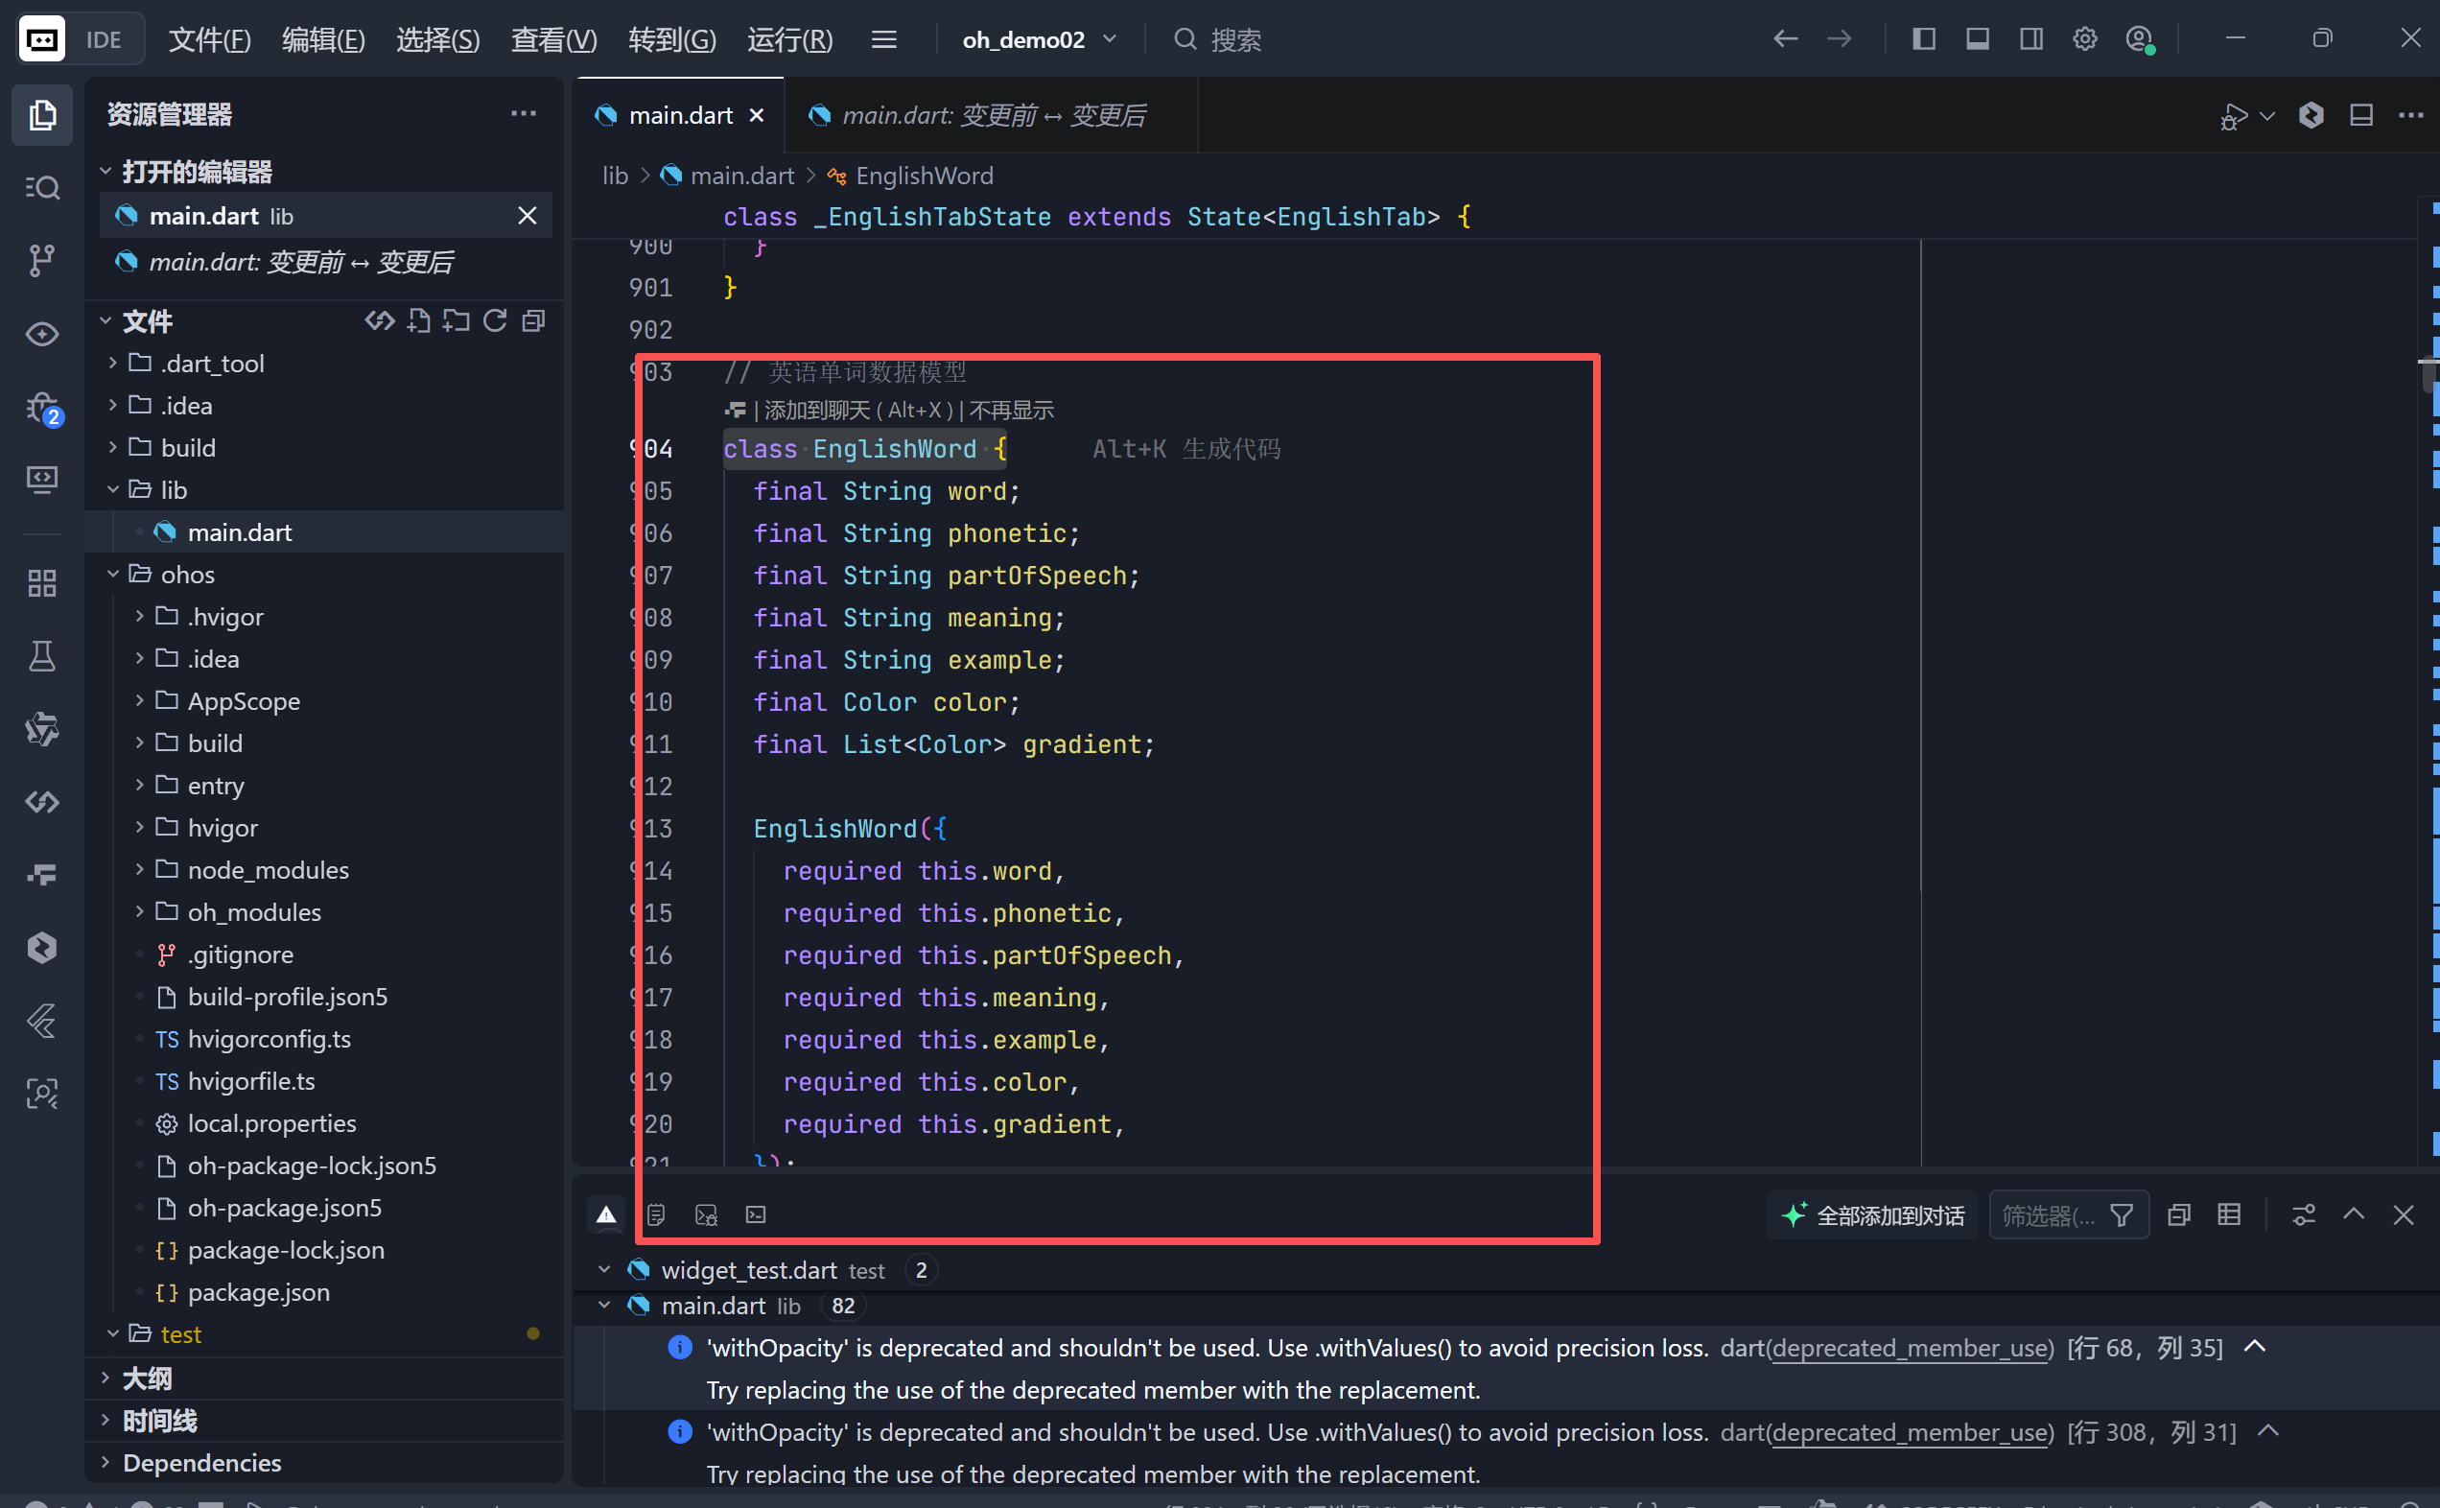Click the deprecated_member_use link in first warning
Image resolution: width=2440 pixels, height=1508 pixels.
1911,1349
